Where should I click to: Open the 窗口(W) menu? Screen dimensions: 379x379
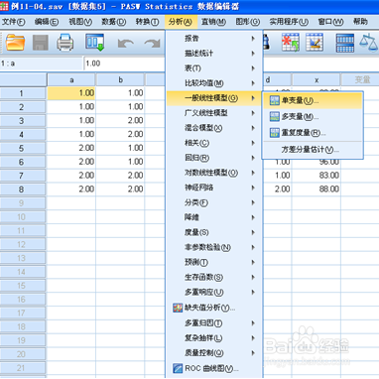[x=330, y=22]
